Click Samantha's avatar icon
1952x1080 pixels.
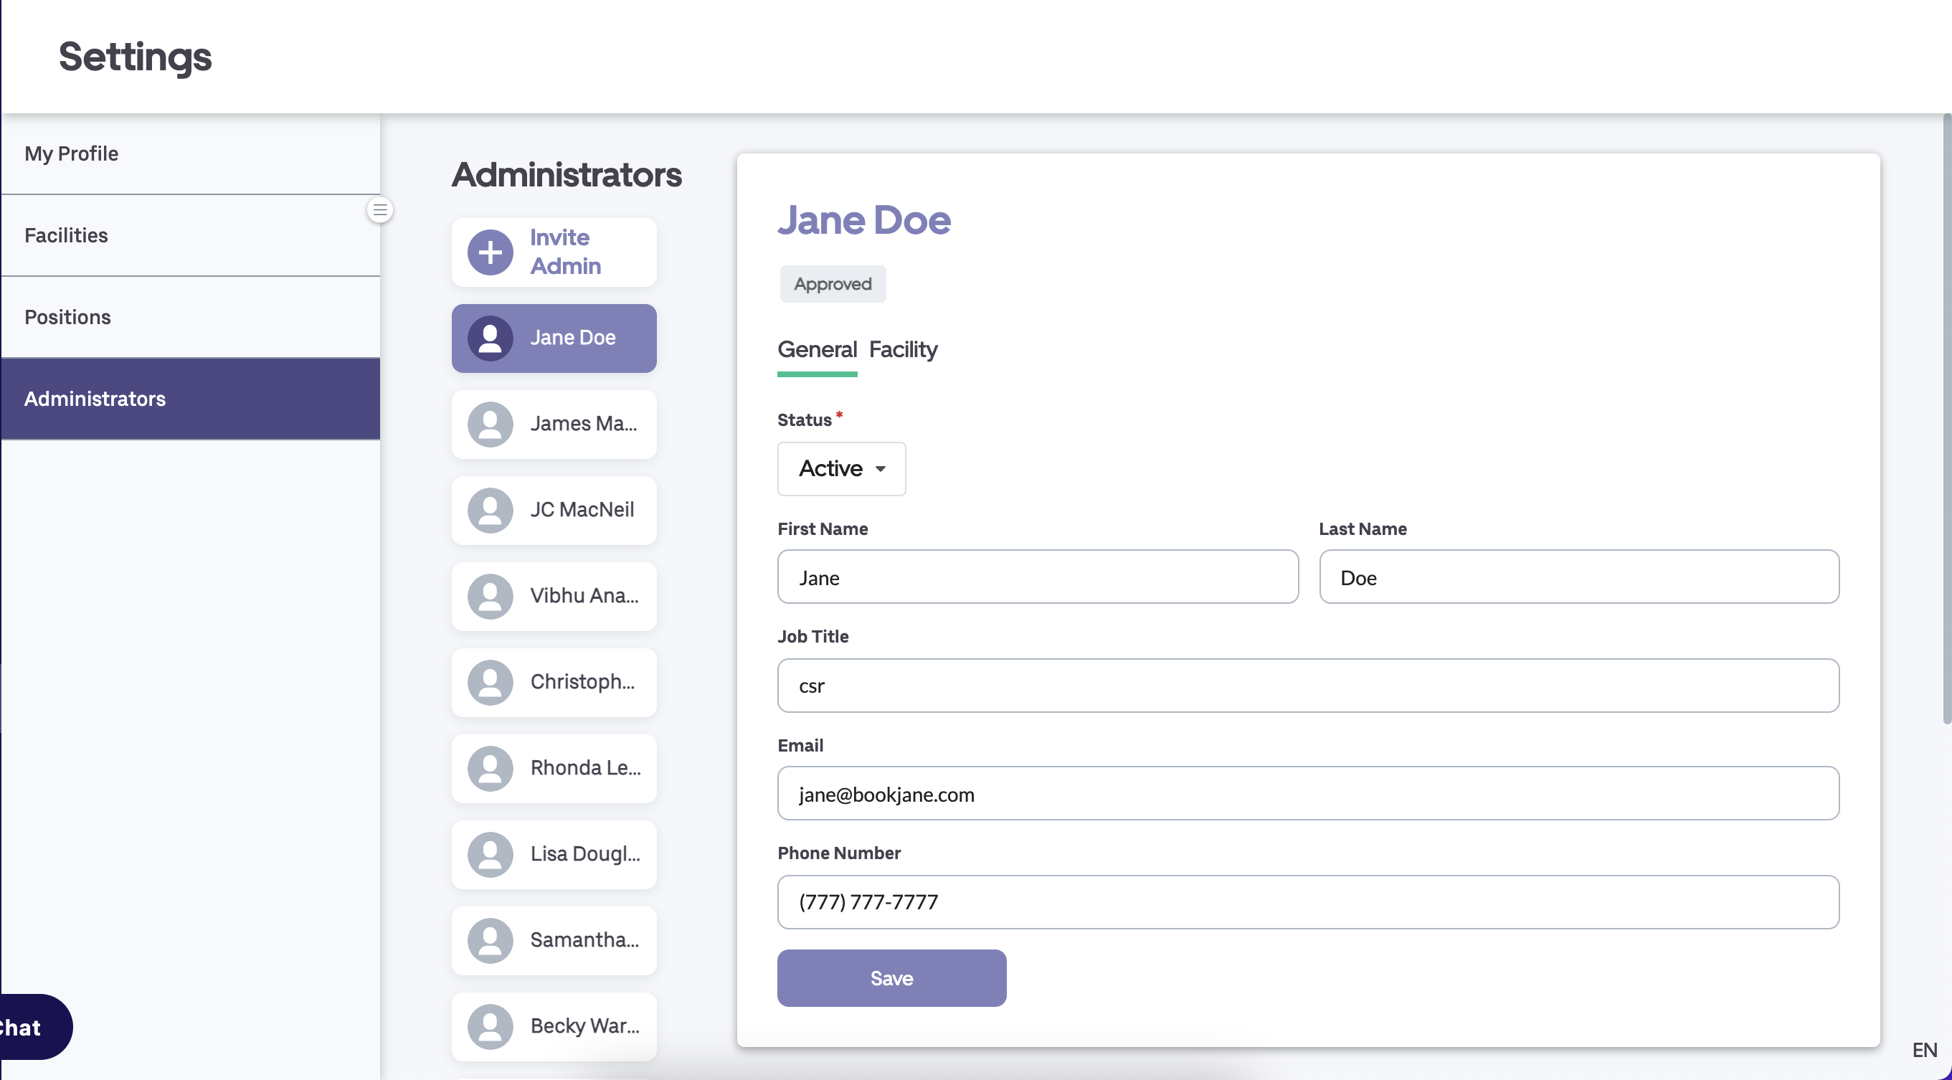[490, 941]
